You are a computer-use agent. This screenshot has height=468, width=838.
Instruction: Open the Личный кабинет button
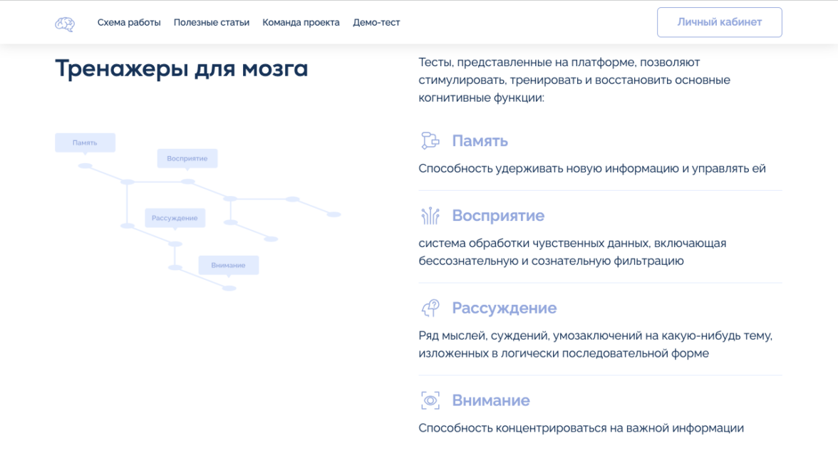tap(719, 22)
